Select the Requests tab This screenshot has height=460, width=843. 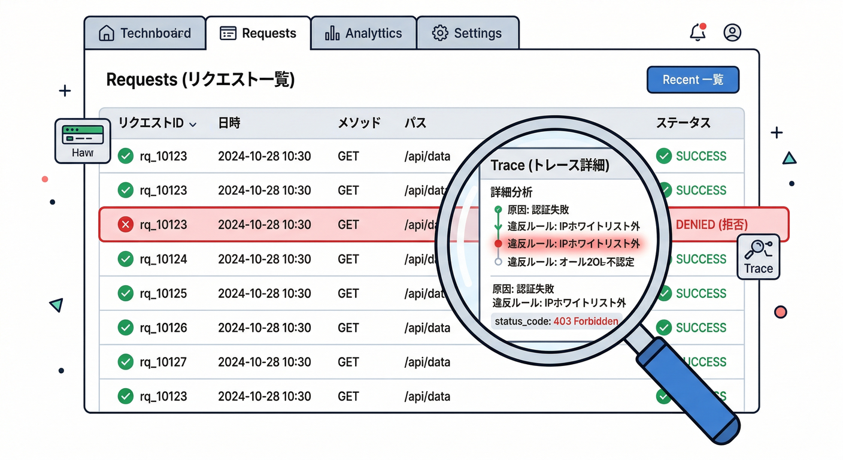(x=258, y=33)
